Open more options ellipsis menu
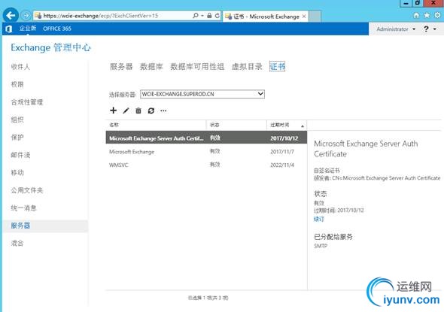This screenshot has width=444, height=312. tap(163, 111)
